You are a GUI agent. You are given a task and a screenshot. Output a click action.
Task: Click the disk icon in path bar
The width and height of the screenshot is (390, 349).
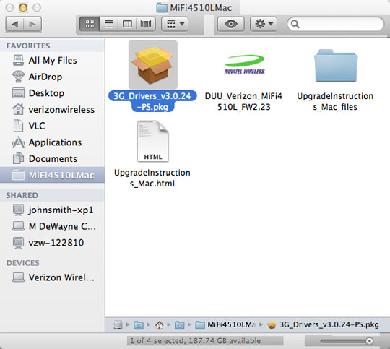pyautogui.click(x=118, y=324)
